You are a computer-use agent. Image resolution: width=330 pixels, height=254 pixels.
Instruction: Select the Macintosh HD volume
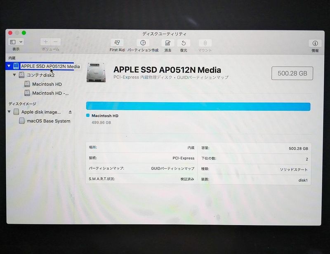pos(47,84)
